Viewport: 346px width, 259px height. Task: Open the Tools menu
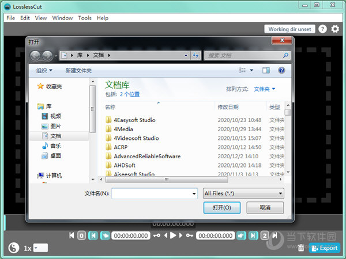(x=85, y=18)
